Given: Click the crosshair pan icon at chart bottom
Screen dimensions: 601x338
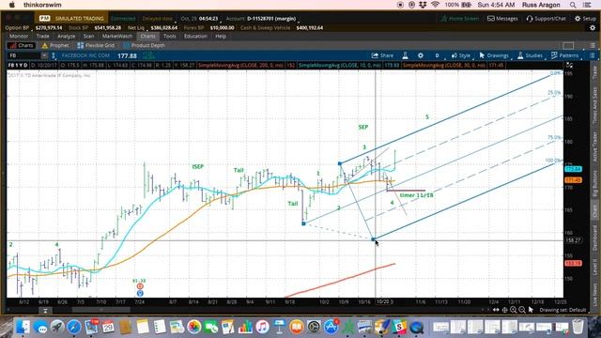Looking at the screenshot, I should 505,310.
